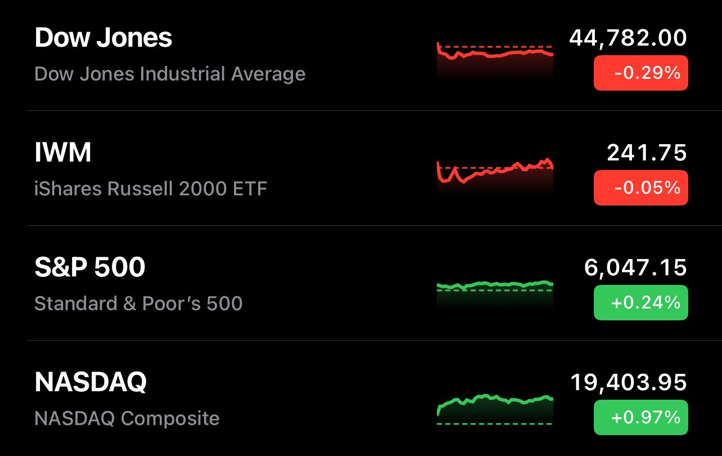Open iShares Russell 2000 ETF description
Image resolution: width=722 pixels, height=456 pixels.
(151, 189)
